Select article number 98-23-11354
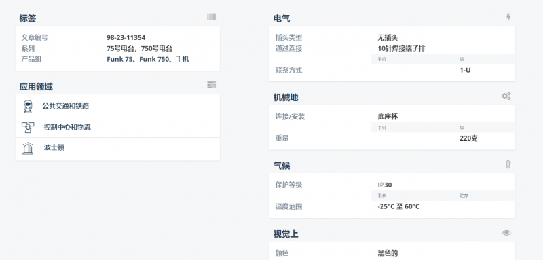 pos(126,37)
